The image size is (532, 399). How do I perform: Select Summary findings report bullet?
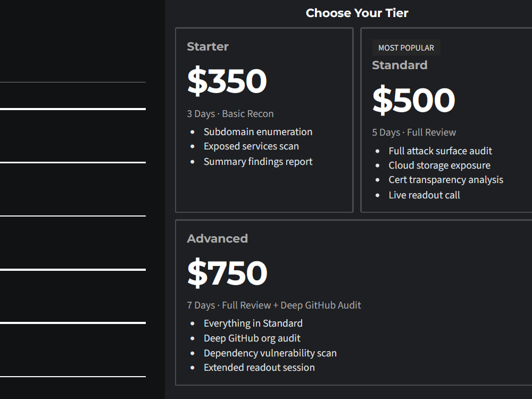tap(258, 162)
